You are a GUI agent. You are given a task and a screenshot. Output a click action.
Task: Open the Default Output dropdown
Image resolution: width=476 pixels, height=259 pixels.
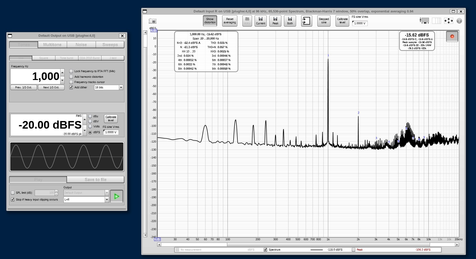(x=86, y=193)
